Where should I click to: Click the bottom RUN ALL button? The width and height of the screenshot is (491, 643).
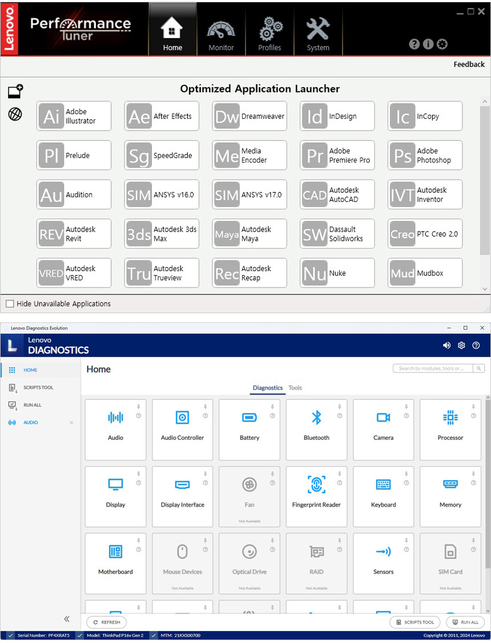[465, 622]
